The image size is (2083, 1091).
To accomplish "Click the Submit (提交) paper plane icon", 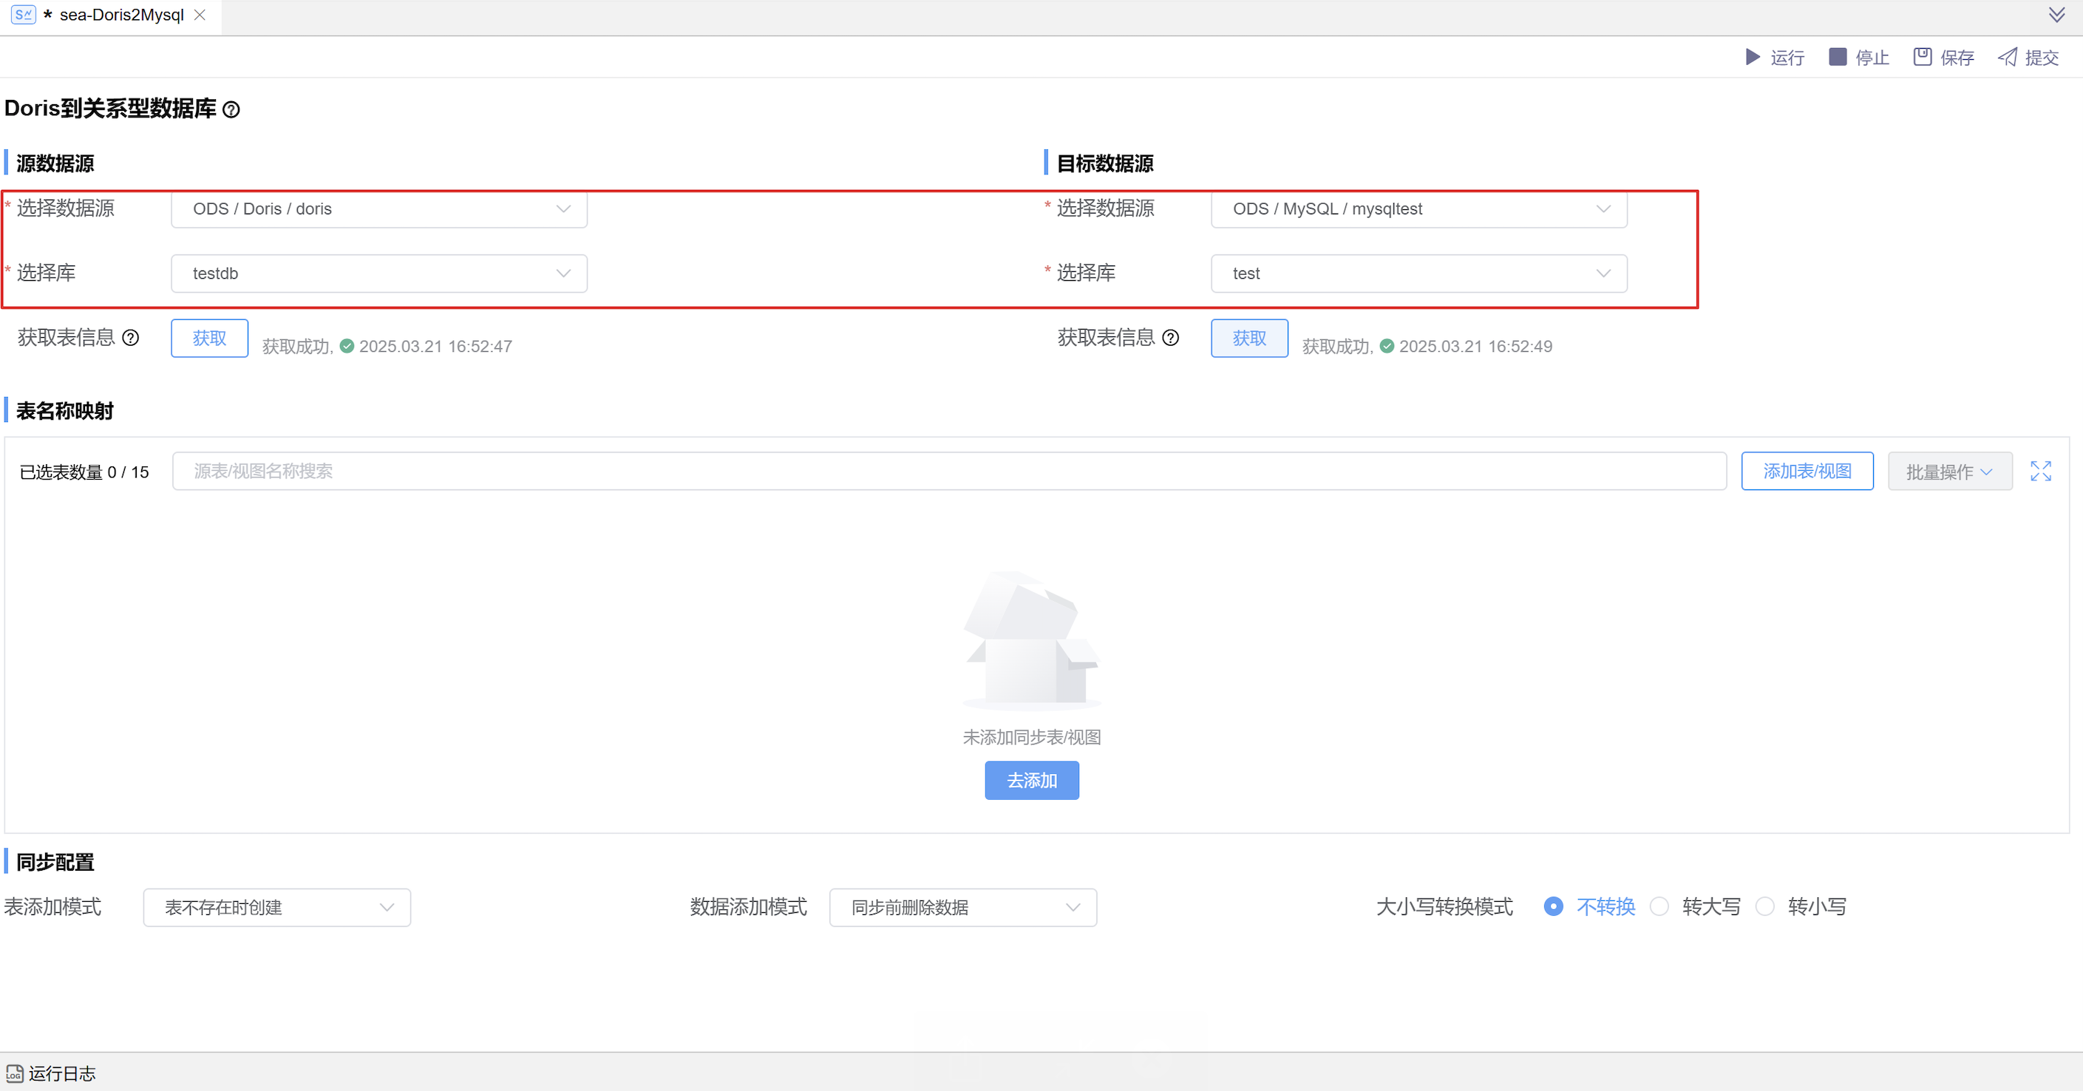I will (x=2007, y=57).
